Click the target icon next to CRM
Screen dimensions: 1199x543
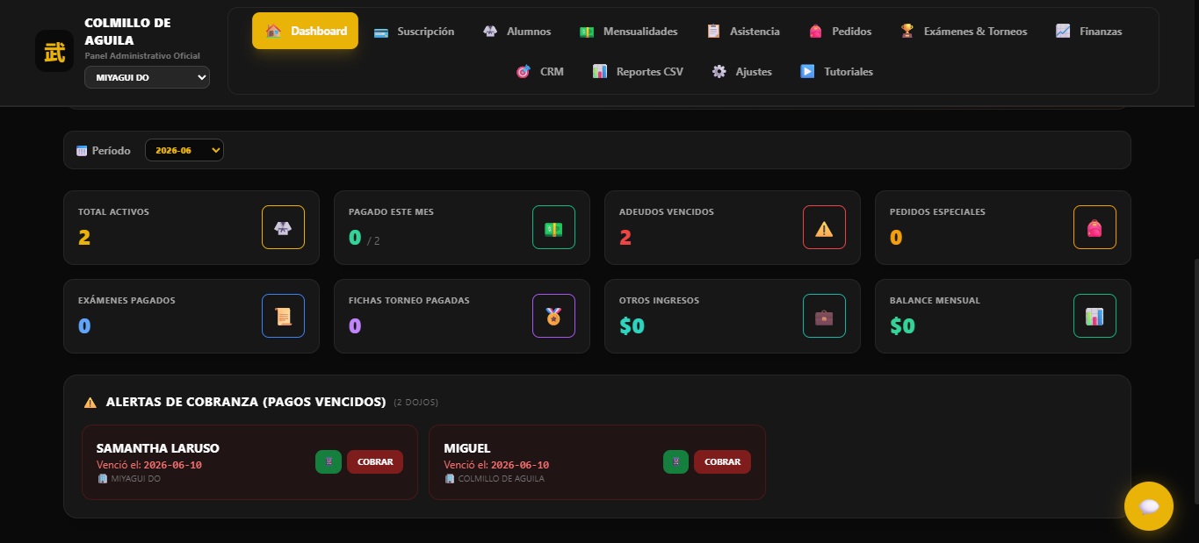click(524, 72)
